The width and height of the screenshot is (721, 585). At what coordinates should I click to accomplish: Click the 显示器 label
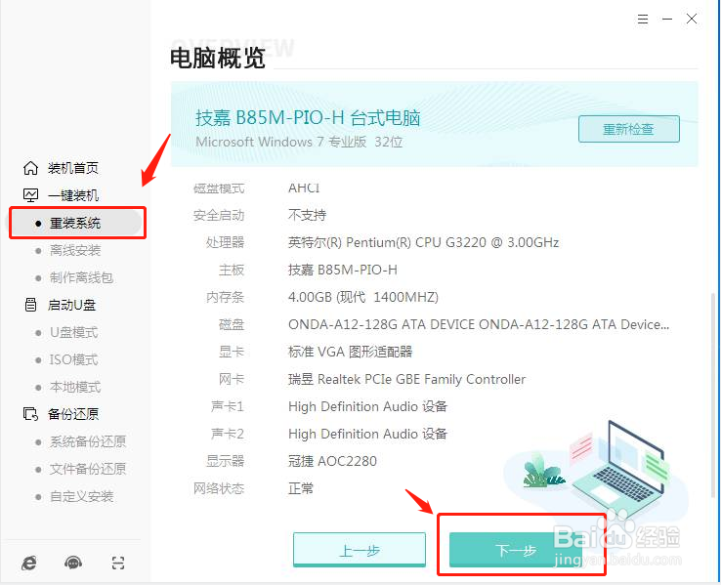point(225,461)
